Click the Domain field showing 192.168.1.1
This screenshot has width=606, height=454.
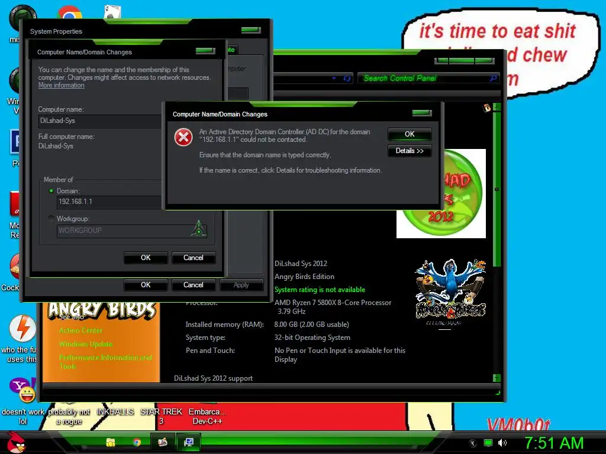point(109,202)
